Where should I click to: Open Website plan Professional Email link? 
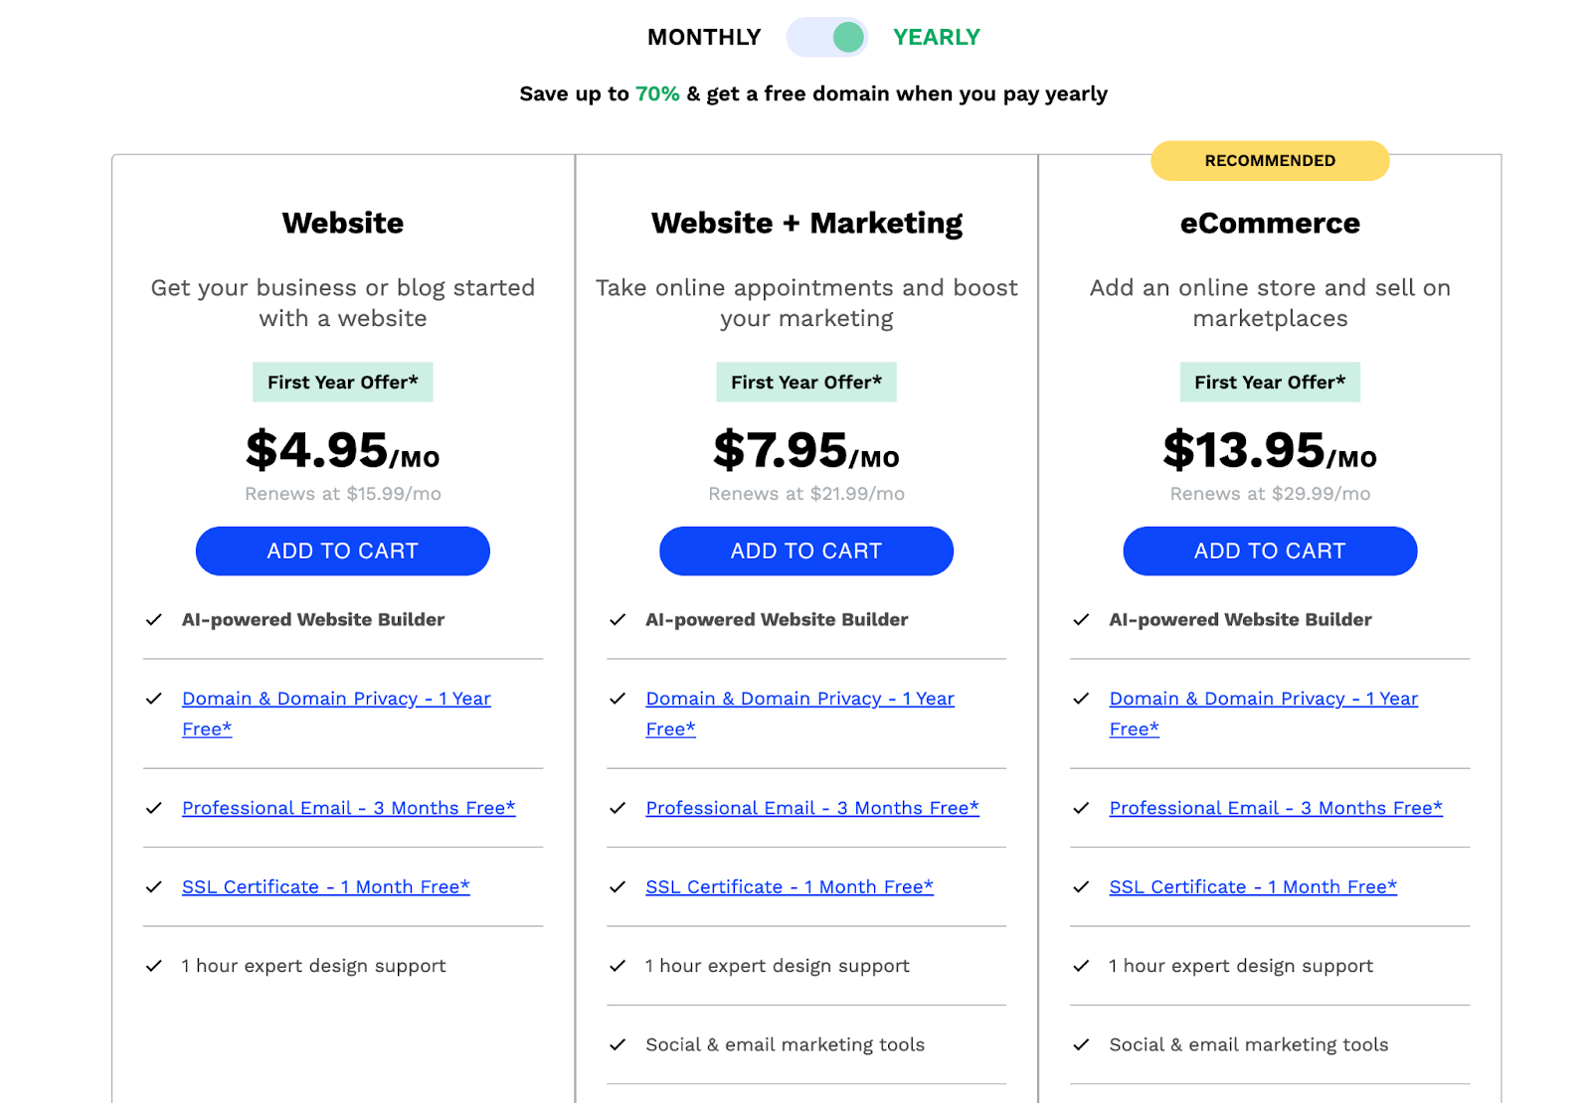click(348, 809)
